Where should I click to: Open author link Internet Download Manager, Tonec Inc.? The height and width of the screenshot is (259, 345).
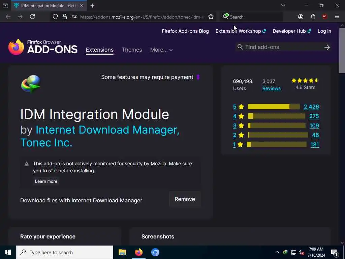click(100, 136)
